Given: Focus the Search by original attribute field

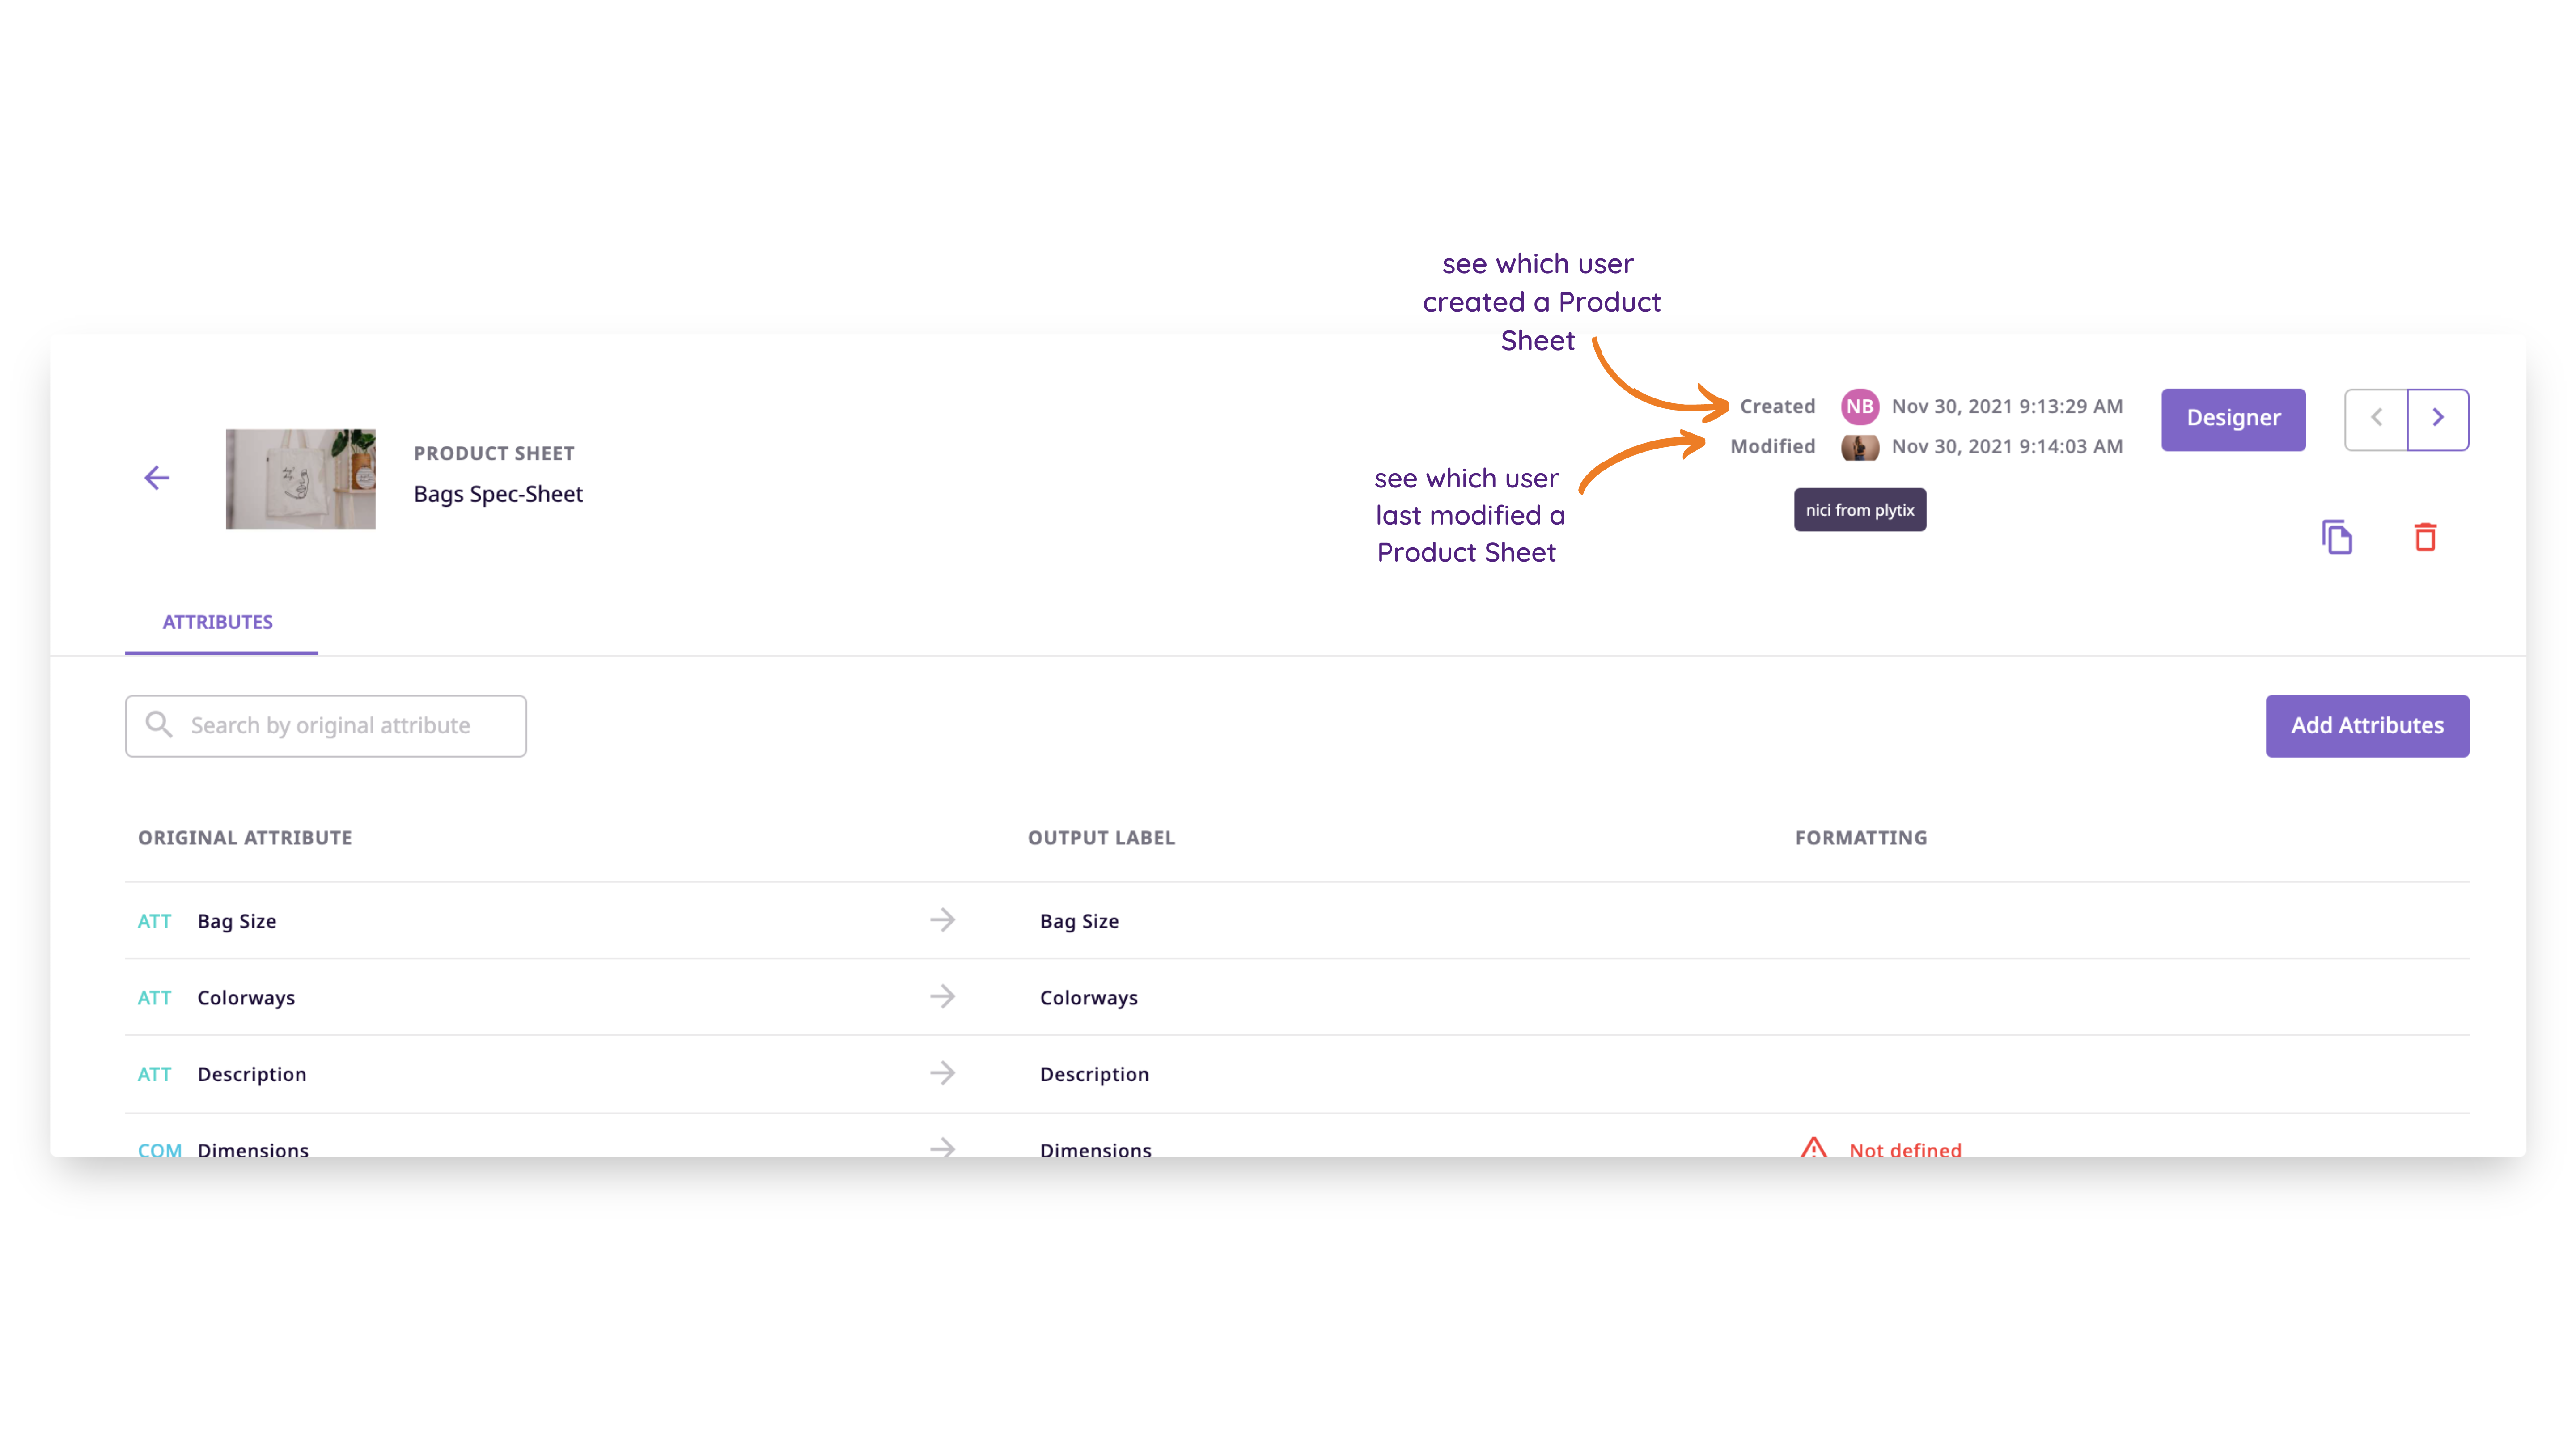Looking at the screenshot, I should (326, 726).
